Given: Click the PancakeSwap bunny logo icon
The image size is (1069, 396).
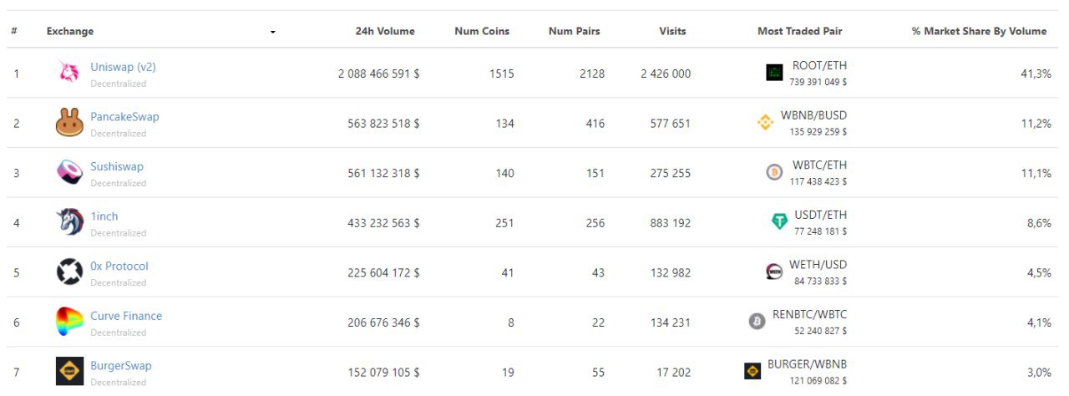Looking at the screenshot, I should click(x=69, y=123).
